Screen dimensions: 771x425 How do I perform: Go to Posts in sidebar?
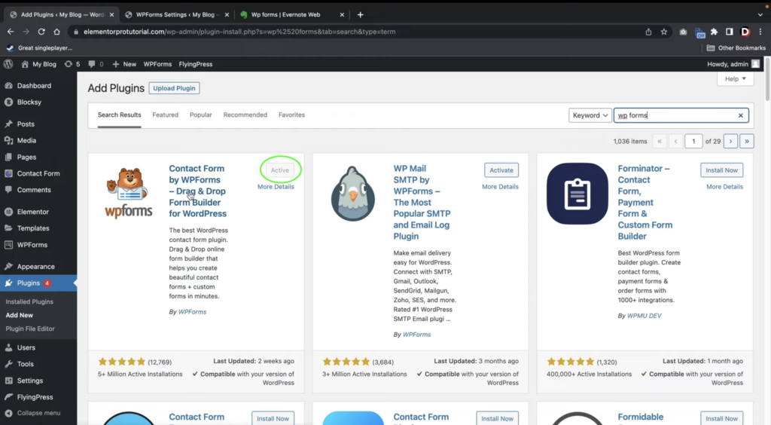(x=26, y=124)
